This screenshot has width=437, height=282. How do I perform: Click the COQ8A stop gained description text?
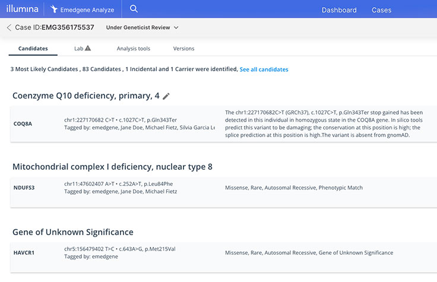[x=324, y=123]
